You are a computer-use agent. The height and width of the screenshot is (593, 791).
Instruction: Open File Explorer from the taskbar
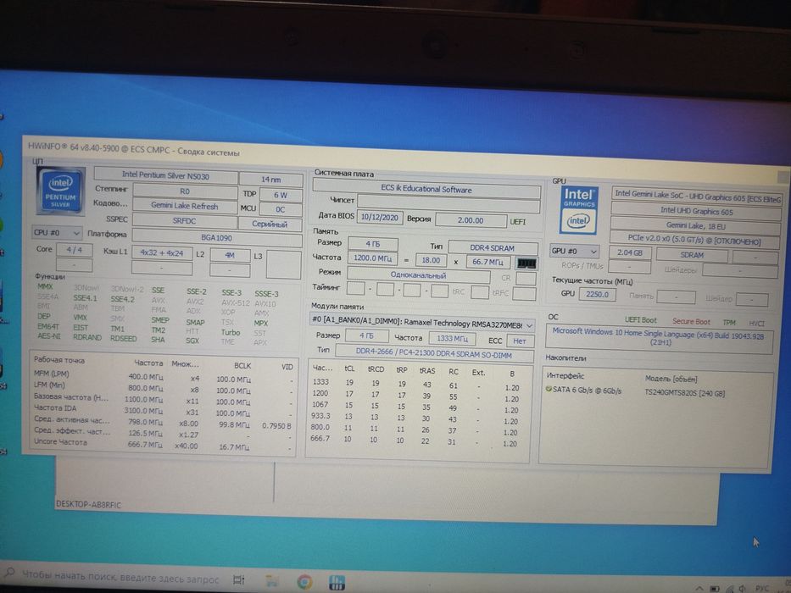tap(271, 580)
